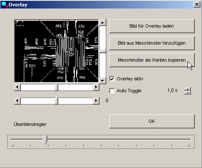This screenshot has width=202, height=168.
Task: Click Bild für Overlay laden button
Action: 152,26
